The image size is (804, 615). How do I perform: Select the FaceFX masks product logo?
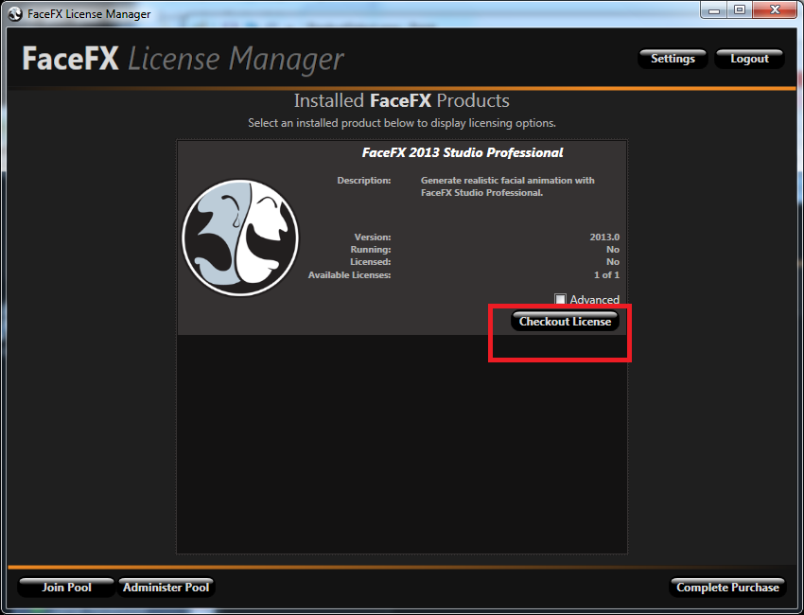click(240, 237)
